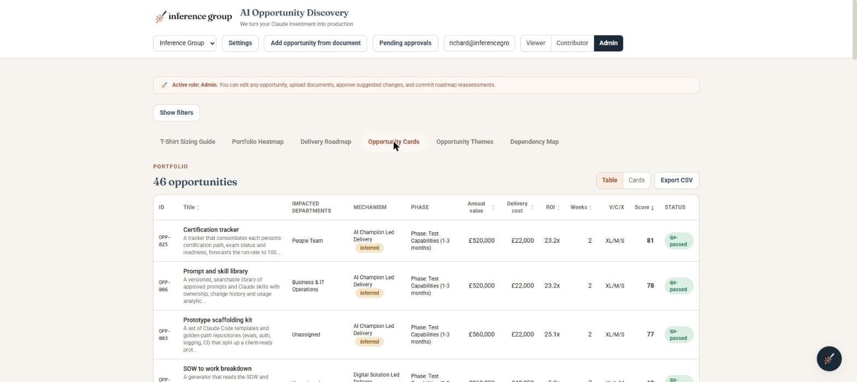Switch role to Viewer

pos(536,43)
